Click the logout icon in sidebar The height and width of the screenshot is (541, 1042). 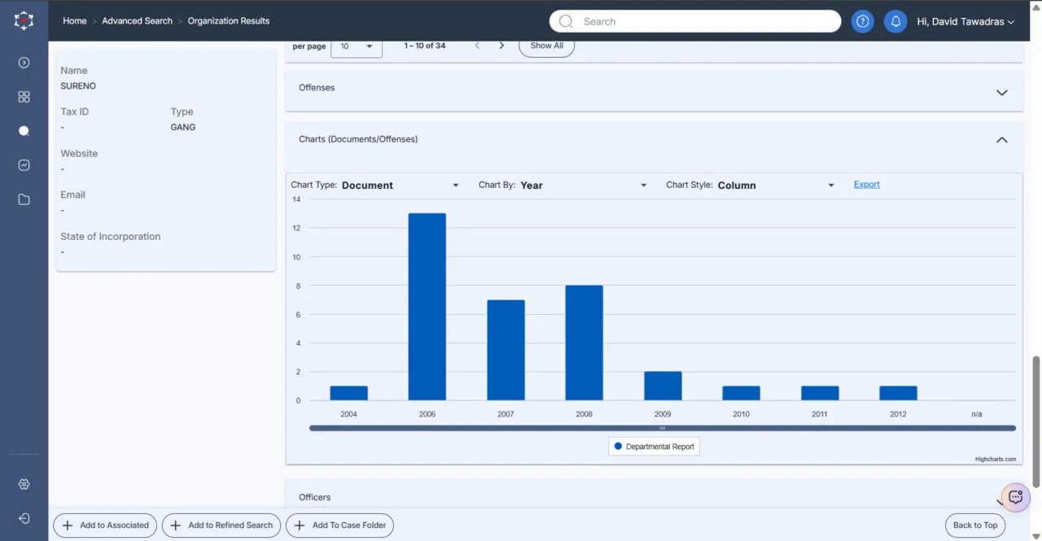24,518
